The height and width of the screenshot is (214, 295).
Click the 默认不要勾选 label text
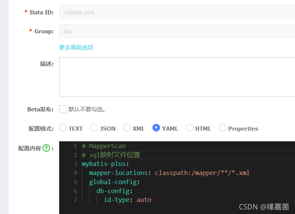[87, 109]
